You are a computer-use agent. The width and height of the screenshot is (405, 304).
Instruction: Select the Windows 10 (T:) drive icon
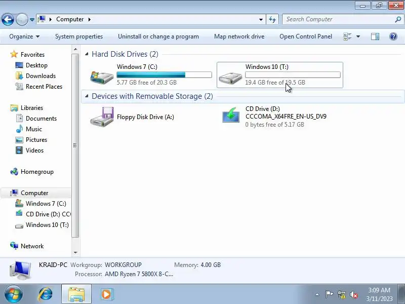coord(230,78)
